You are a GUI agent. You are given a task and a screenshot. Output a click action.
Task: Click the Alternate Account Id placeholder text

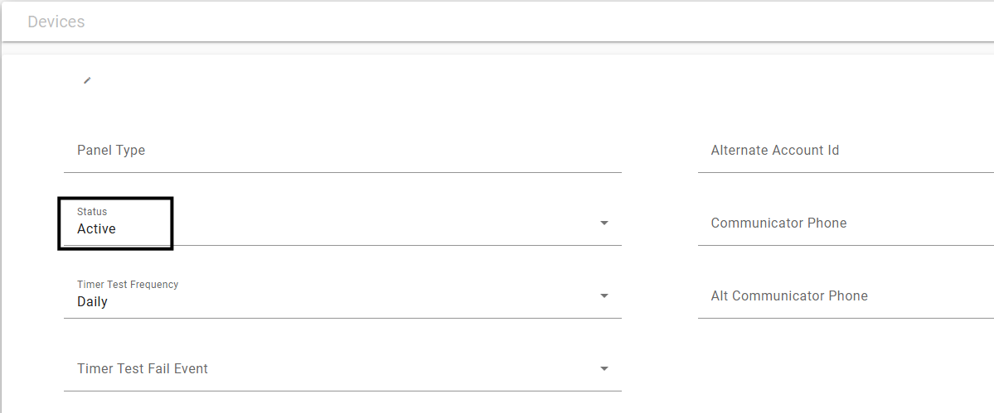774,151
